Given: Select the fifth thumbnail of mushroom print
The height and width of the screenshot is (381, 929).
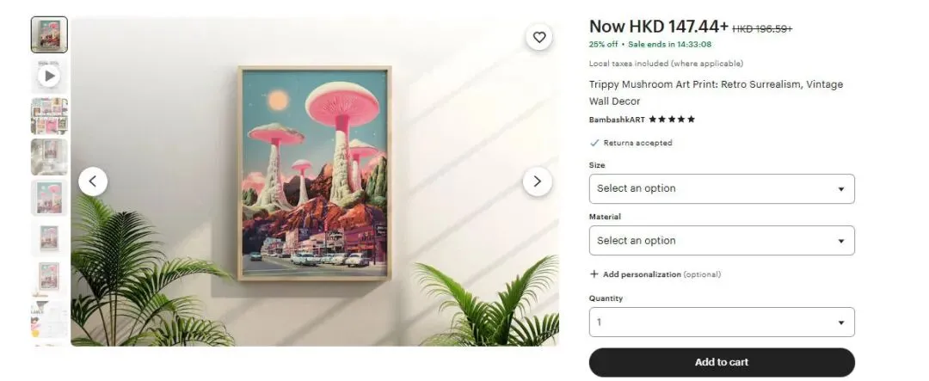Looking at the screenshot, I should pos(49,198).
